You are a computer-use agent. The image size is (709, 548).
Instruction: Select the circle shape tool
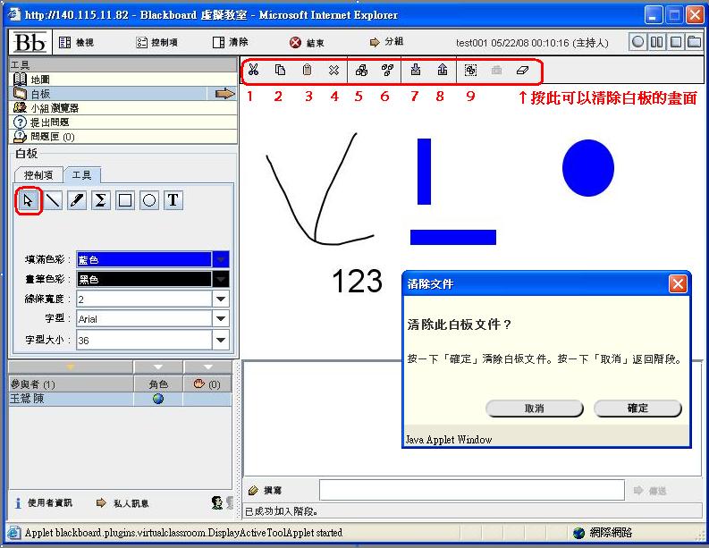coord(149,200)
